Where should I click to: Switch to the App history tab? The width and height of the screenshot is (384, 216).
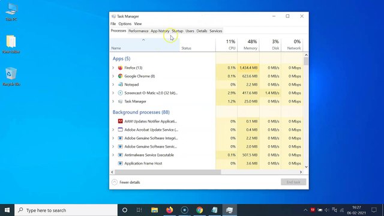click(x=160, y=31)
